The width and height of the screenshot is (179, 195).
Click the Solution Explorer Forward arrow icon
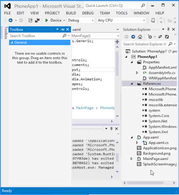[133, 37]
